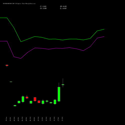Click the '06 Feb' date label
Image resolution: width=125 pixels, height=125 pixels.
pyautogui.click(x=30, y=119)
